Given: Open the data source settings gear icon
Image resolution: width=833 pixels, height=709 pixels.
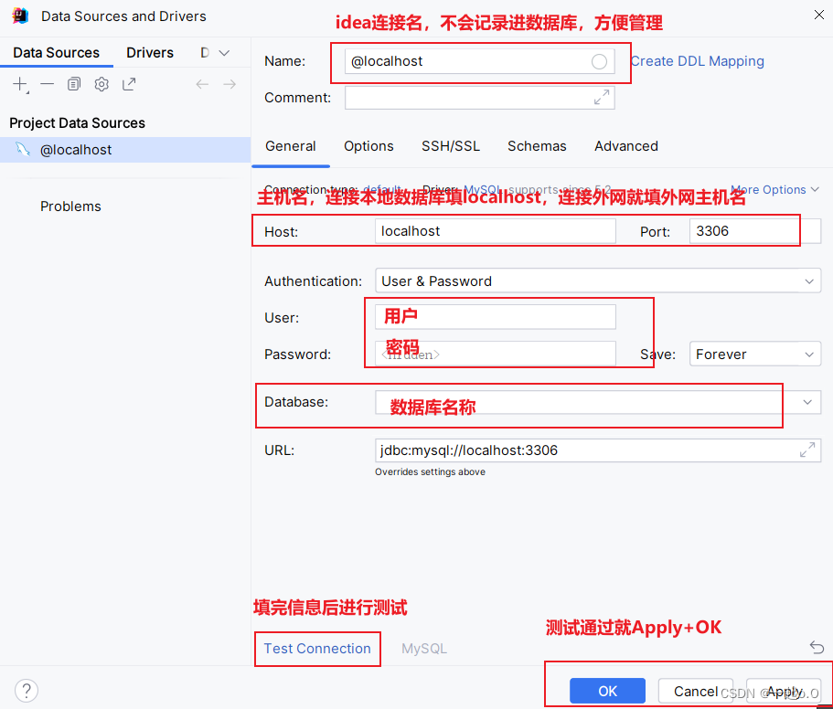Looking at the screenshot, I should pos(101,84).
